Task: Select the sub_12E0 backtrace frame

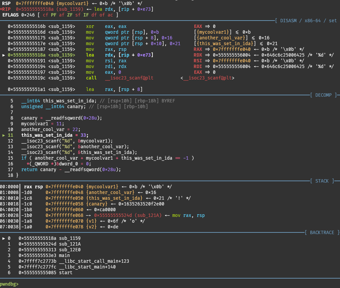Action: coord(69,250)
